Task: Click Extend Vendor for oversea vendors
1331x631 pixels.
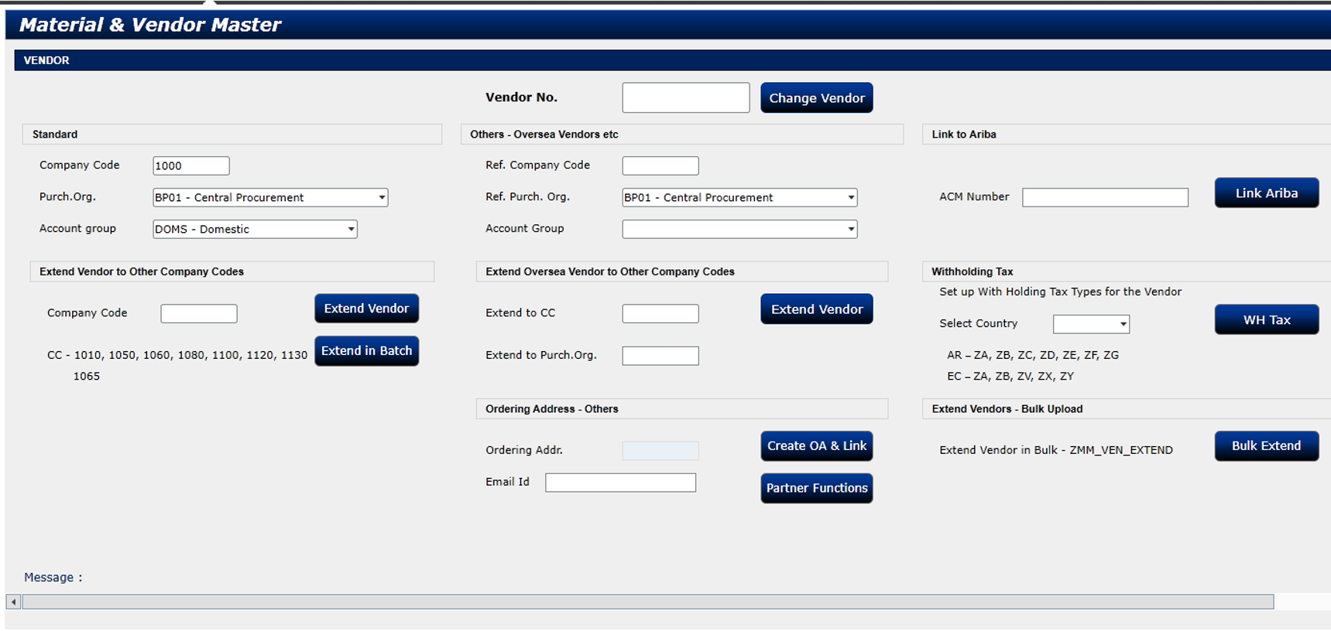Action: tap(816, 309)
